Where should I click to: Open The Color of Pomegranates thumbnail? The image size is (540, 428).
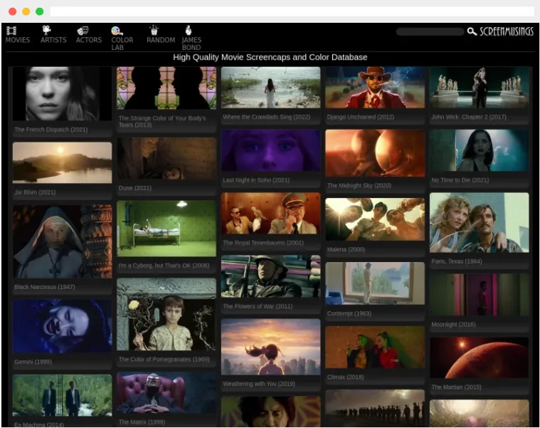[166, 315]
